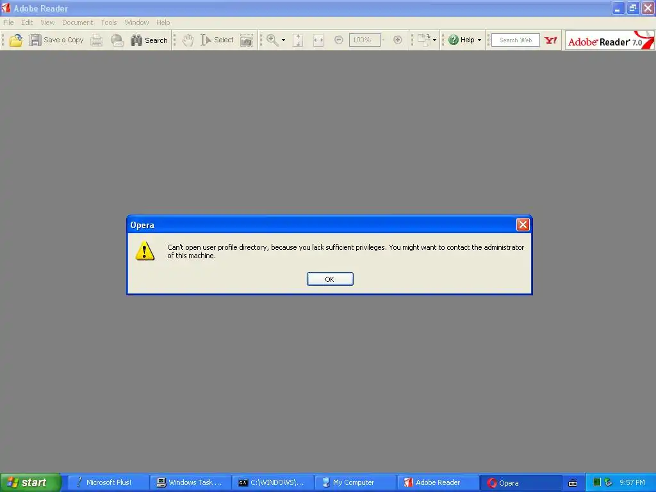Switch to Windows Task Manager taskbar button
Screen dimensions: 656x492
coord(190,483)
